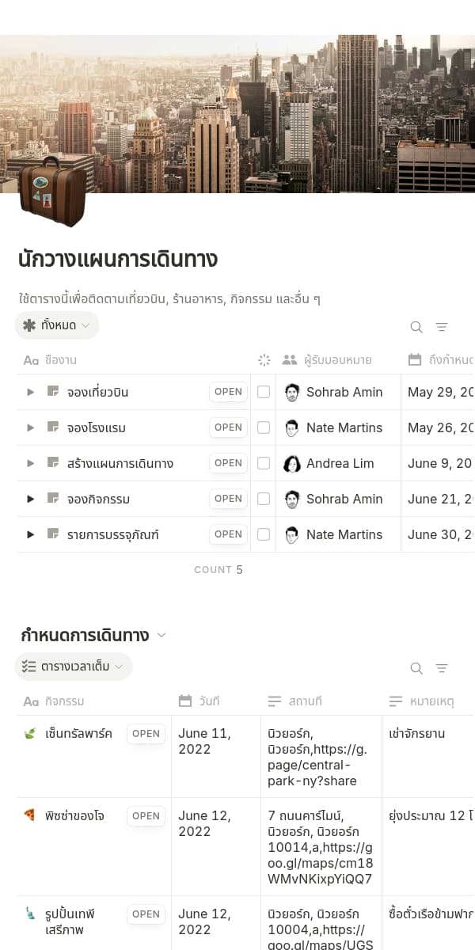
Task: Click Sohrab Amin's avatar in the assignee column
Action: (291, 392)
